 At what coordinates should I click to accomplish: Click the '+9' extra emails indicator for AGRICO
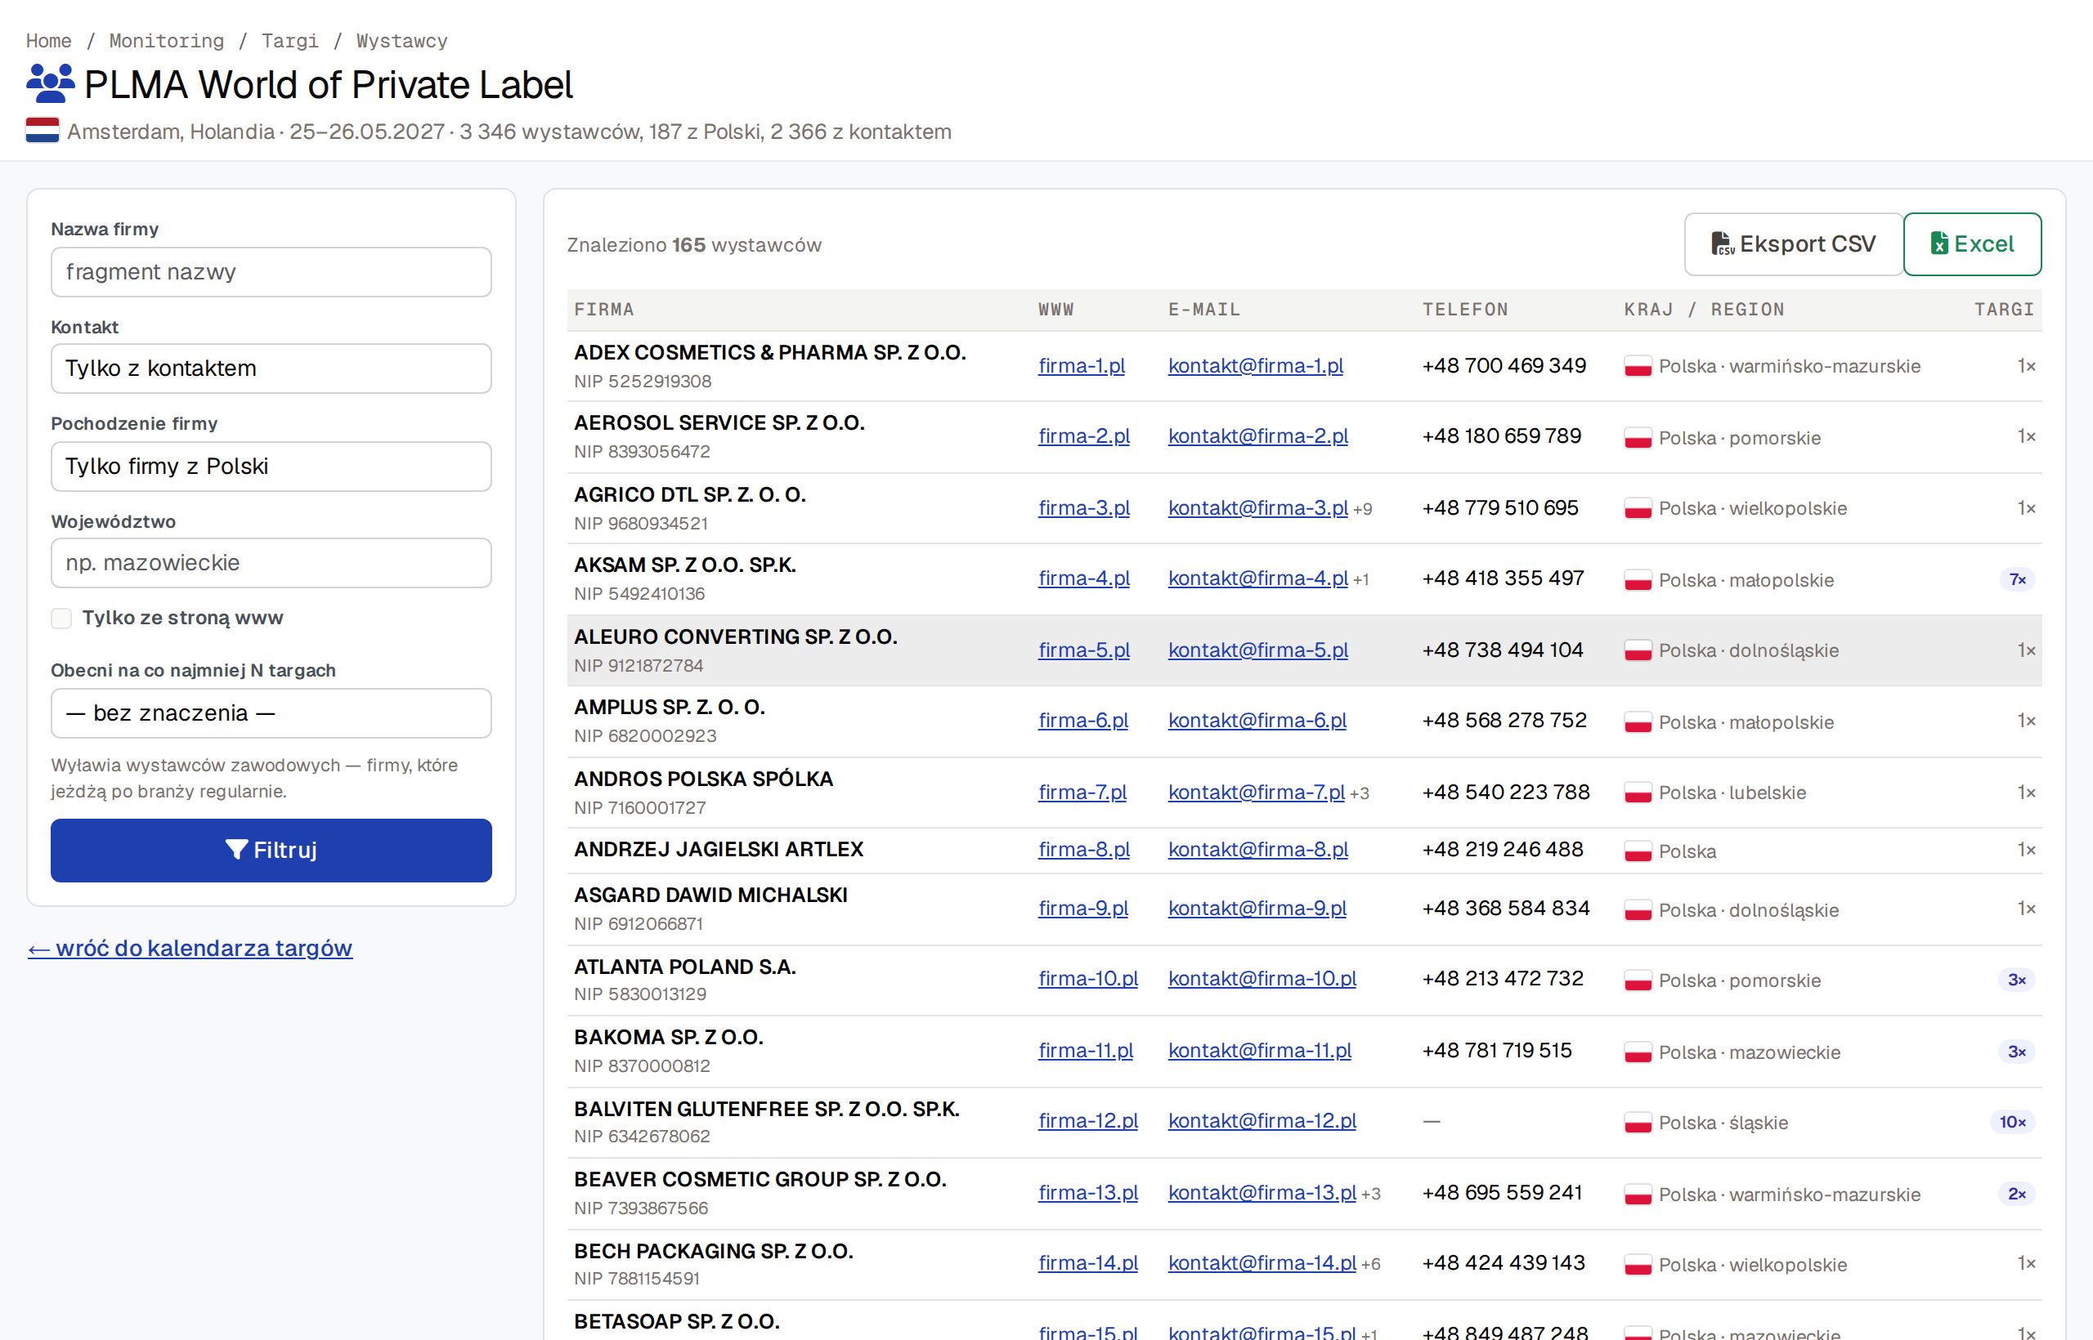point(1363,510)
